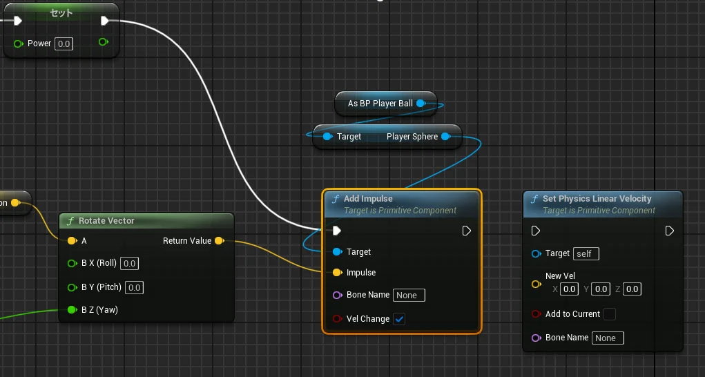Click the Bone Name field in Add Impulse
The image size is (705, 377).
click(x=409, y=296)
